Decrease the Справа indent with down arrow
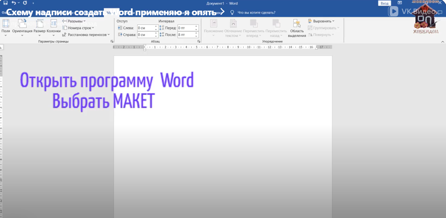446x218 pixels. coord(156,36)
